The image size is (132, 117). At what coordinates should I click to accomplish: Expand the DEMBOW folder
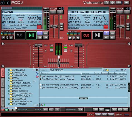(x=9, y=88)
